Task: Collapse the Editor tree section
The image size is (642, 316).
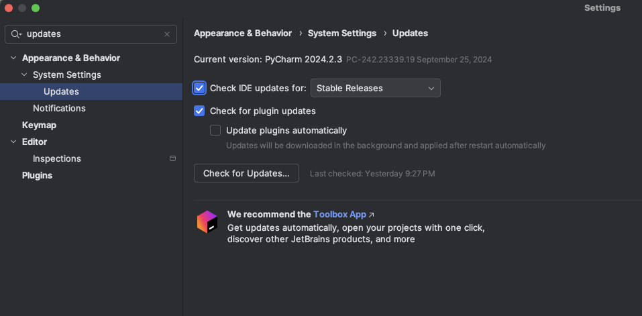Action: (13, 142)
